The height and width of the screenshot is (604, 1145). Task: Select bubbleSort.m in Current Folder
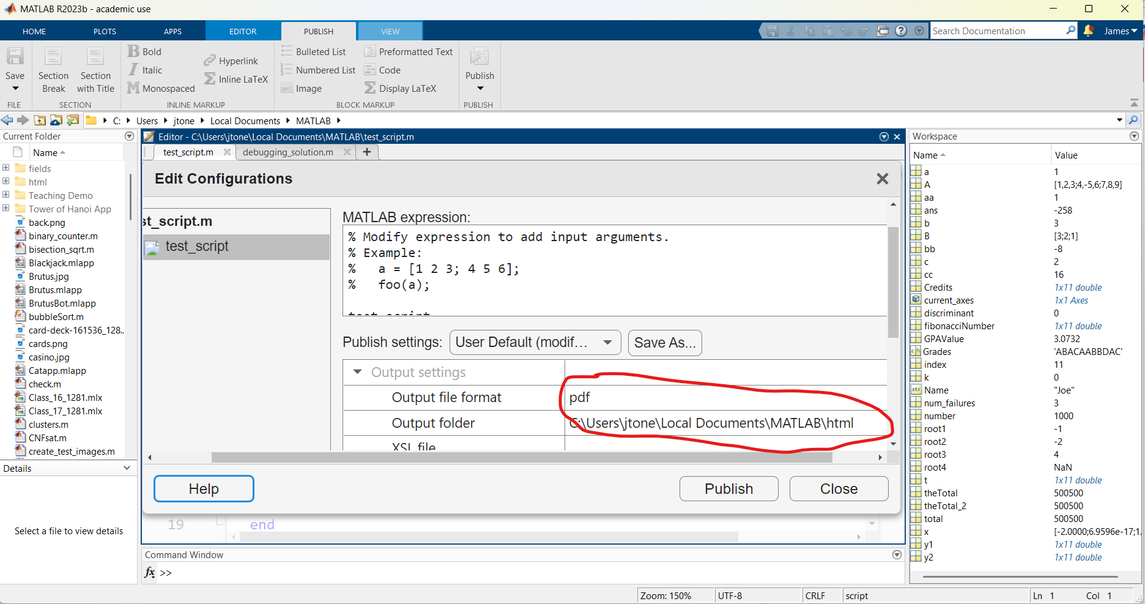click(56, 316)
